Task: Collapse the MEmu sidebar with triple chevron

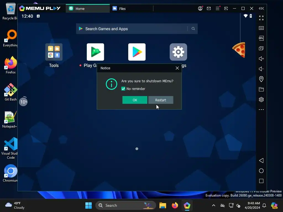Action: pos(261,8)
